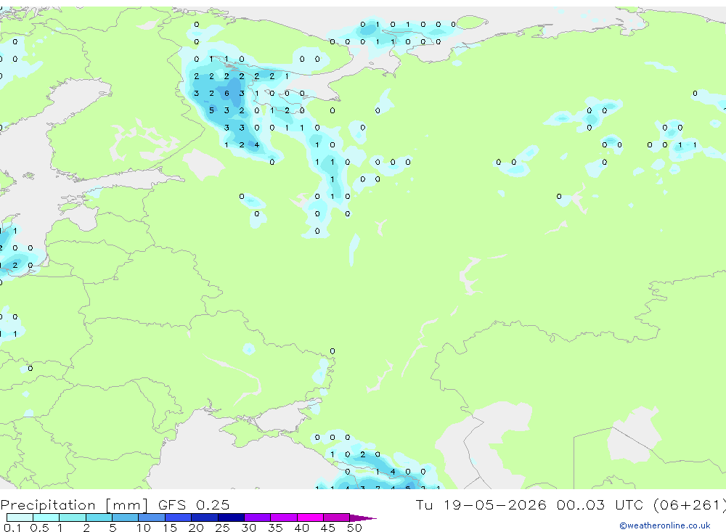Click the '00..03 UTC' time range text
The width and height of the screenshot is (726, 532).
601,504
